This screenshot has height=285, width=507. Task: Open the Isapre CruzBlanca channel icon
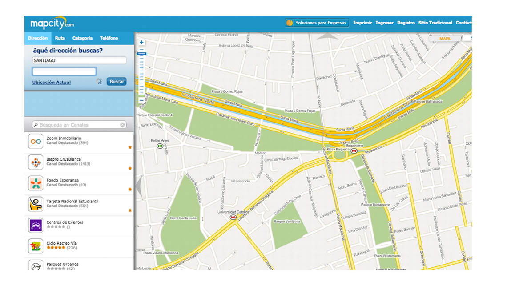tap(36, 162)
